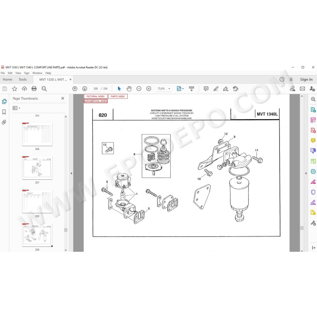
Task: Open the File menu
Action: point(3,73)
